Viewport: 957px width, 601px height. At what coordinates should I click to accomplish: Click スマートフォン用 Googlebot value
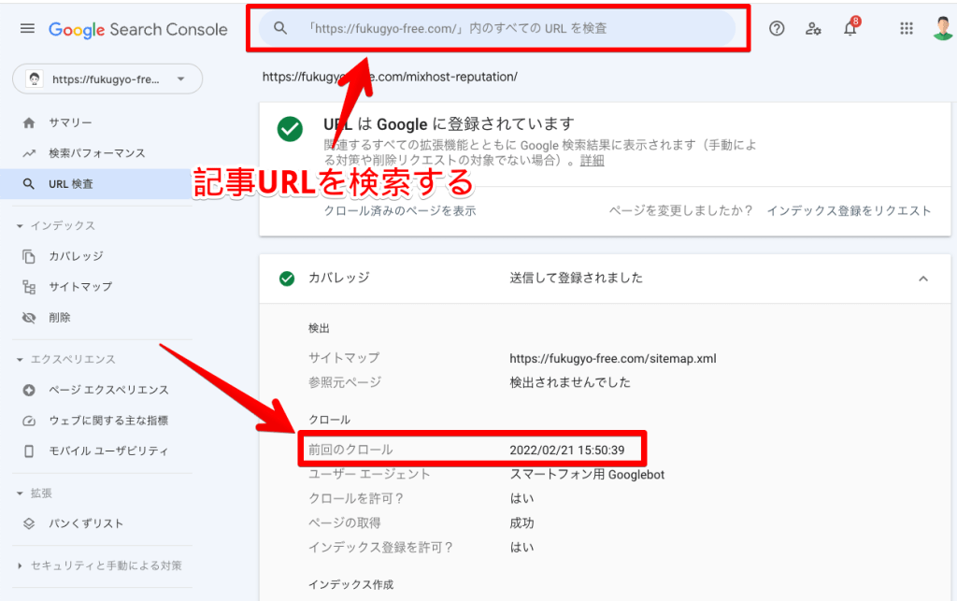[587, 475]
